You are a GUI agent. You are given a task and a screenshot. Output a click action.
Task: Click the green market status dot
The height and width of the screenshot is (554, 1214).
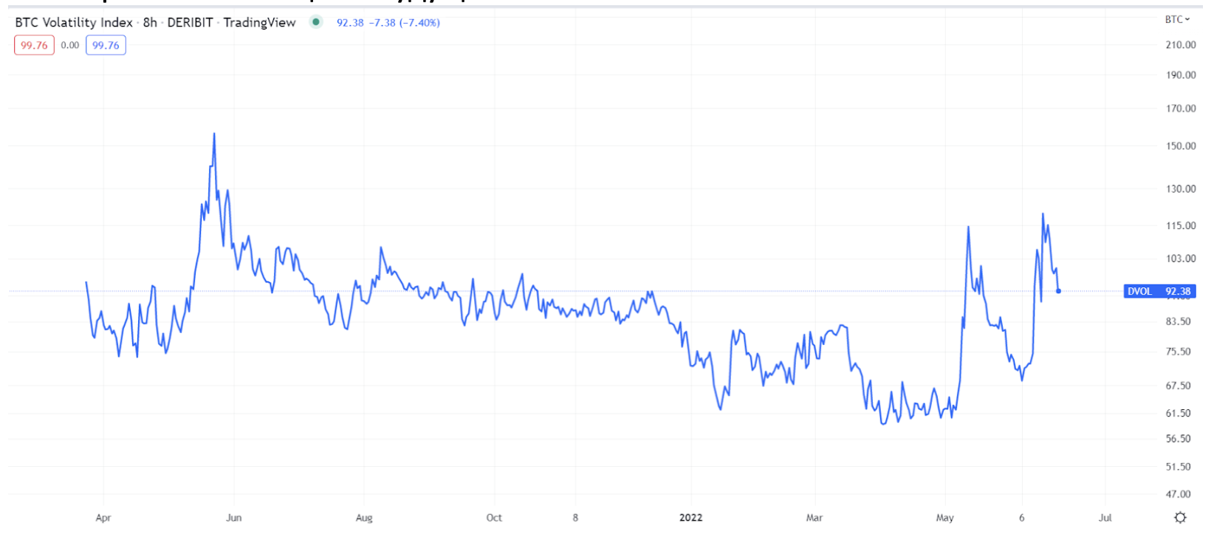tap(316, 22)
